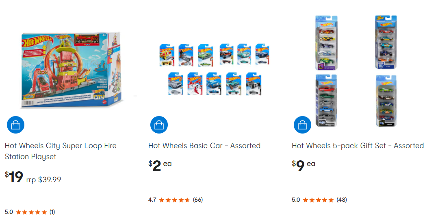
Task: Add Hot Wheels Basic Car to the bag
Action: (x=159, y=125)
